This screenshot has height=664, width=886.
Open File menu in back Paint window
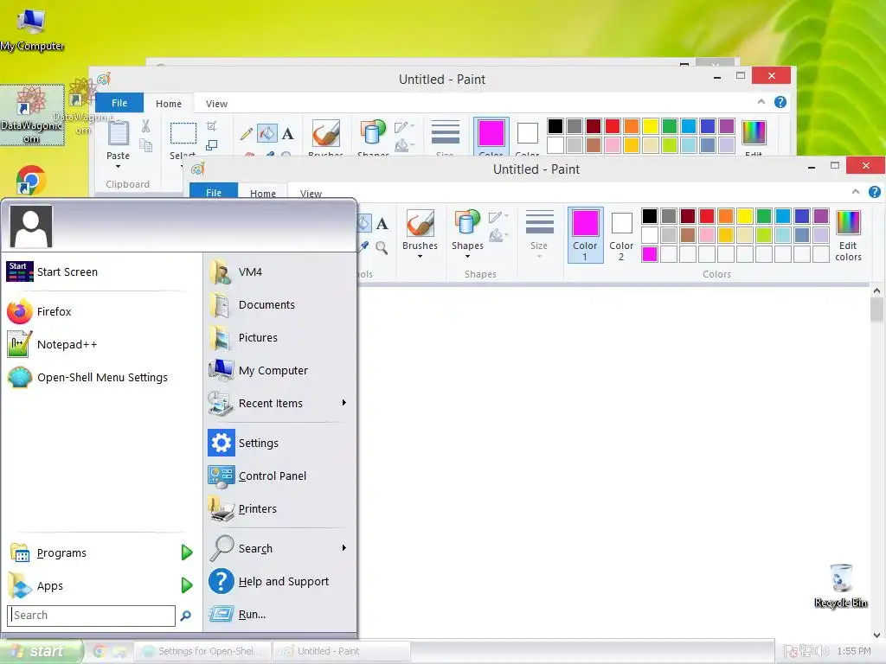pos(119,103)
